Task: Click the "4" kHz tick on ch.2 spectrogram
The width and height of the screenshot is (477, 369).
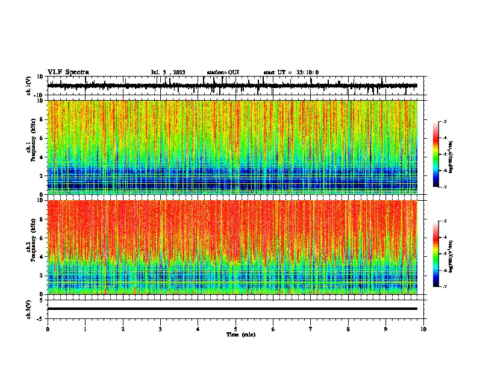Action: pyautogui.click(x=42, y=257)
